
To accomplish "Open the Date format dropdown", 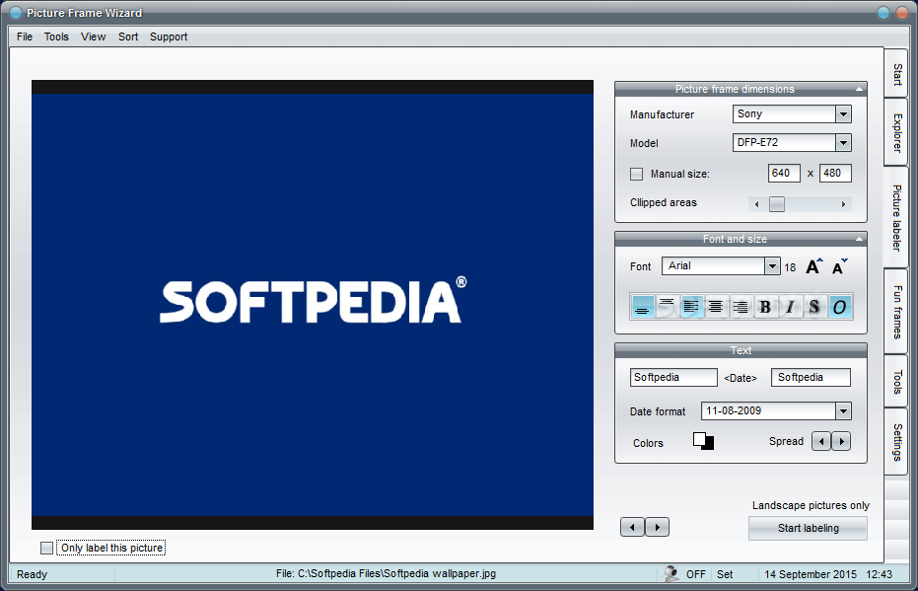I will (x=843, y=411).
